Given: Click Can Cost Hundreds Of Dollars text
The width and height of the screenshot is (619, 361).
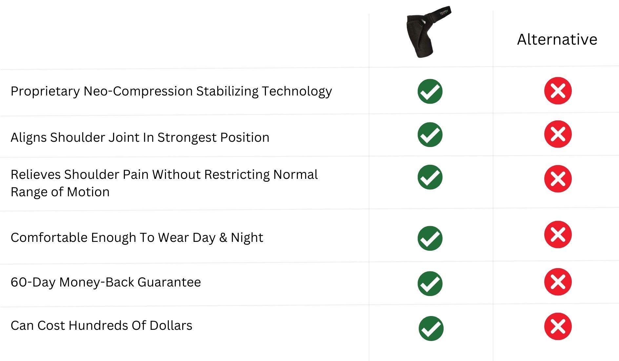Looking at the screenshot, I should [x=101, y=325].
